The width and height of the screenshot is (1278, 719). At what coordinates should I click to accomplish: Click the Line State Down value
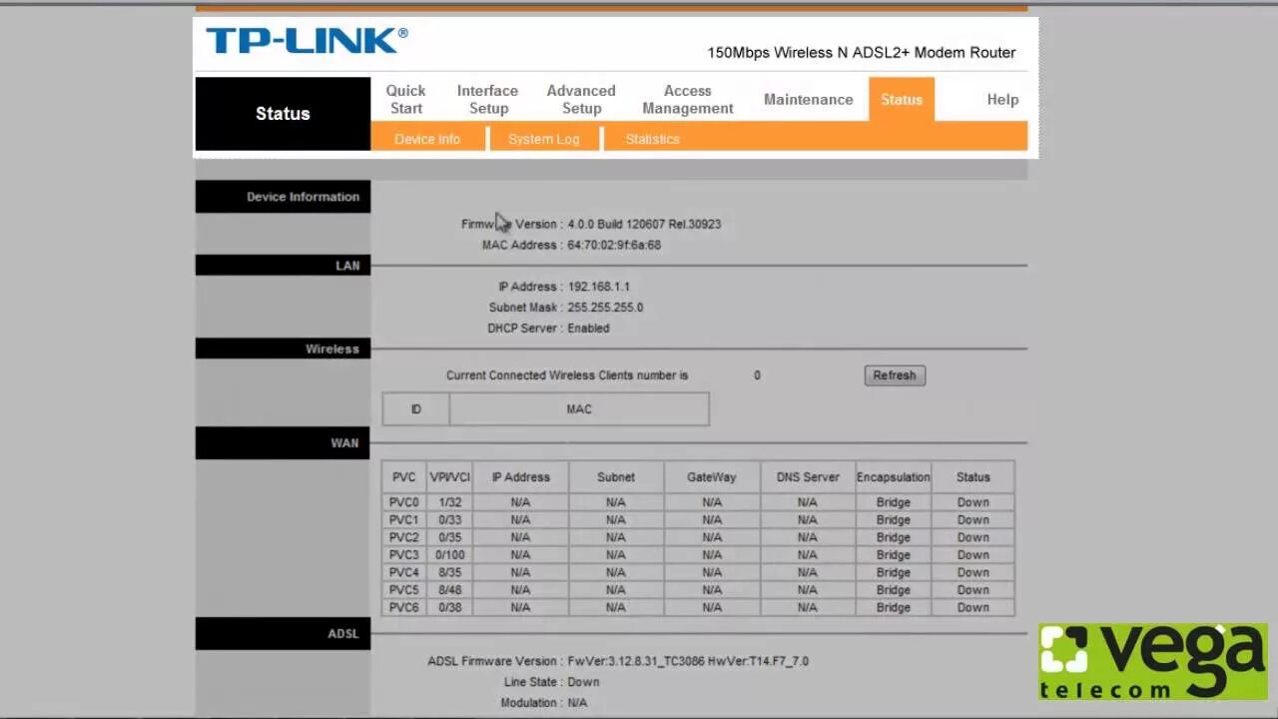(583, 682)
